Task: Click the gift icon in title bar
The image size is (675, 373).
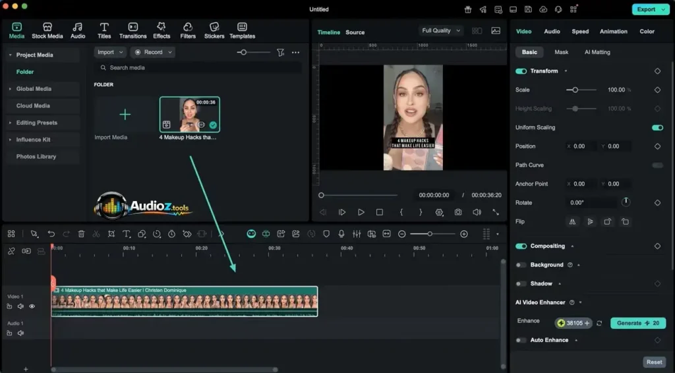Action: 468,9
